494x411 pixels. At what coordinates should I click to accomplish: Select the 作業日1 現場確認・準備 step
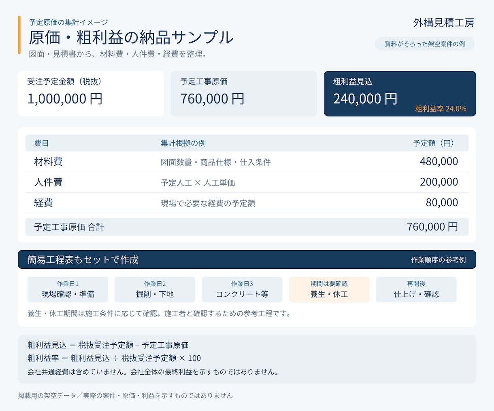point(68,289)
